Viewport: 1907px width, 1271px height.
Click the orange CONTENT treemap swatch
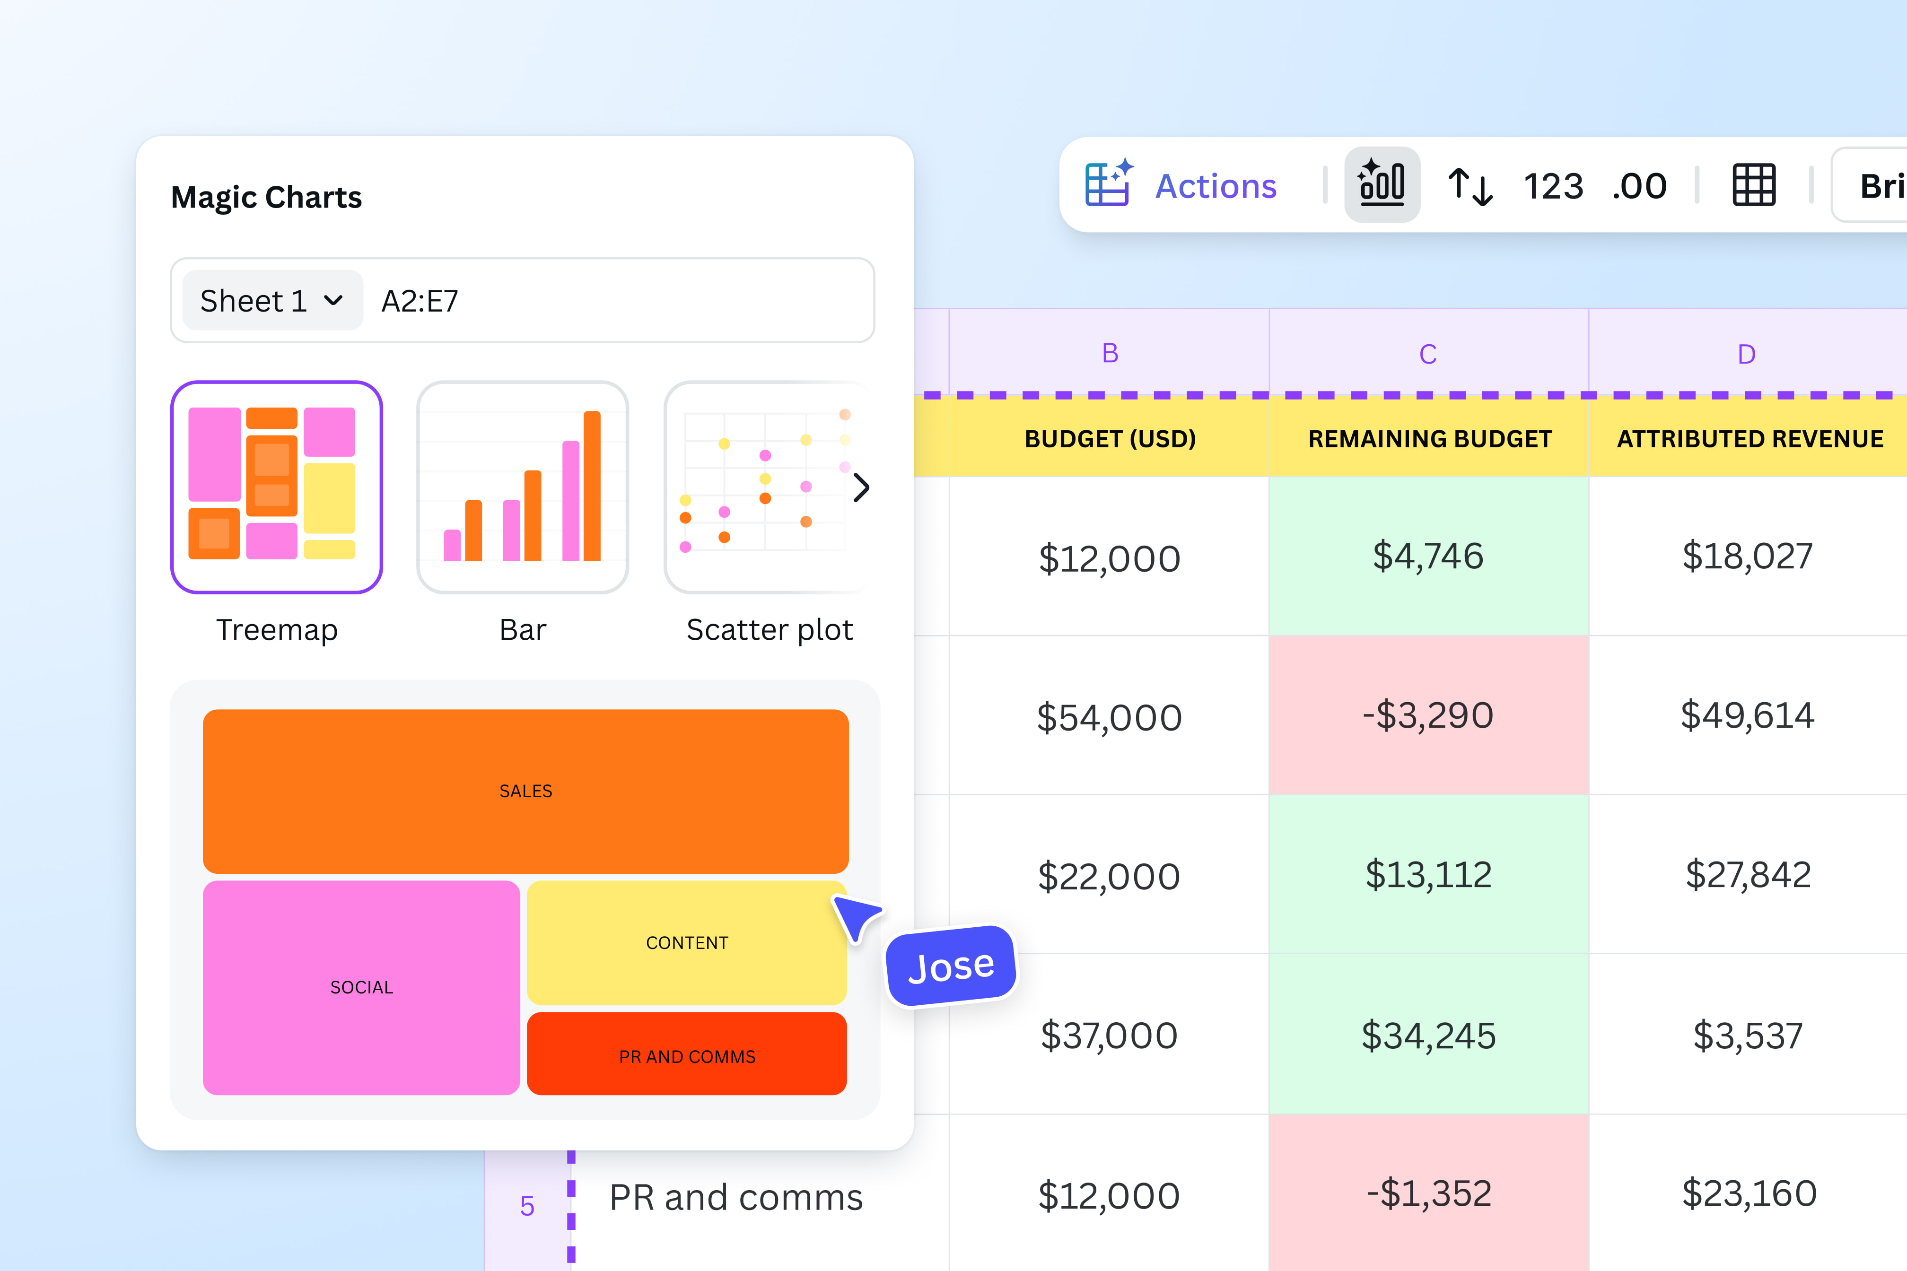tap(687, 942)
